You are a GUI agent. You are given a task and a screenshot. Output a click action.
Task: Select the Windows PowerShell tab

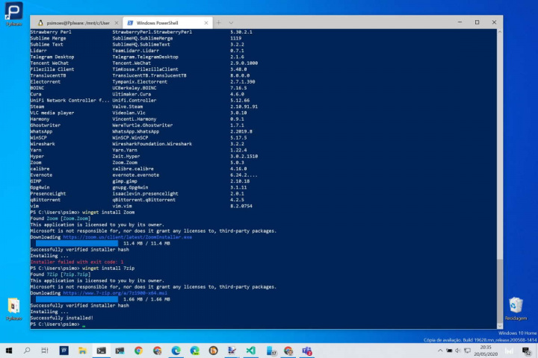point(157,22)
